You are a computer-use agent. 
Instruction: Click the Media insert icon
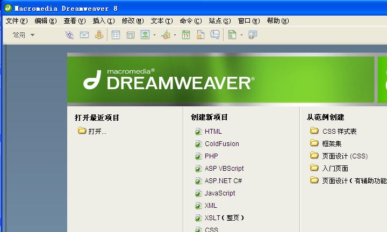[166, 35]
